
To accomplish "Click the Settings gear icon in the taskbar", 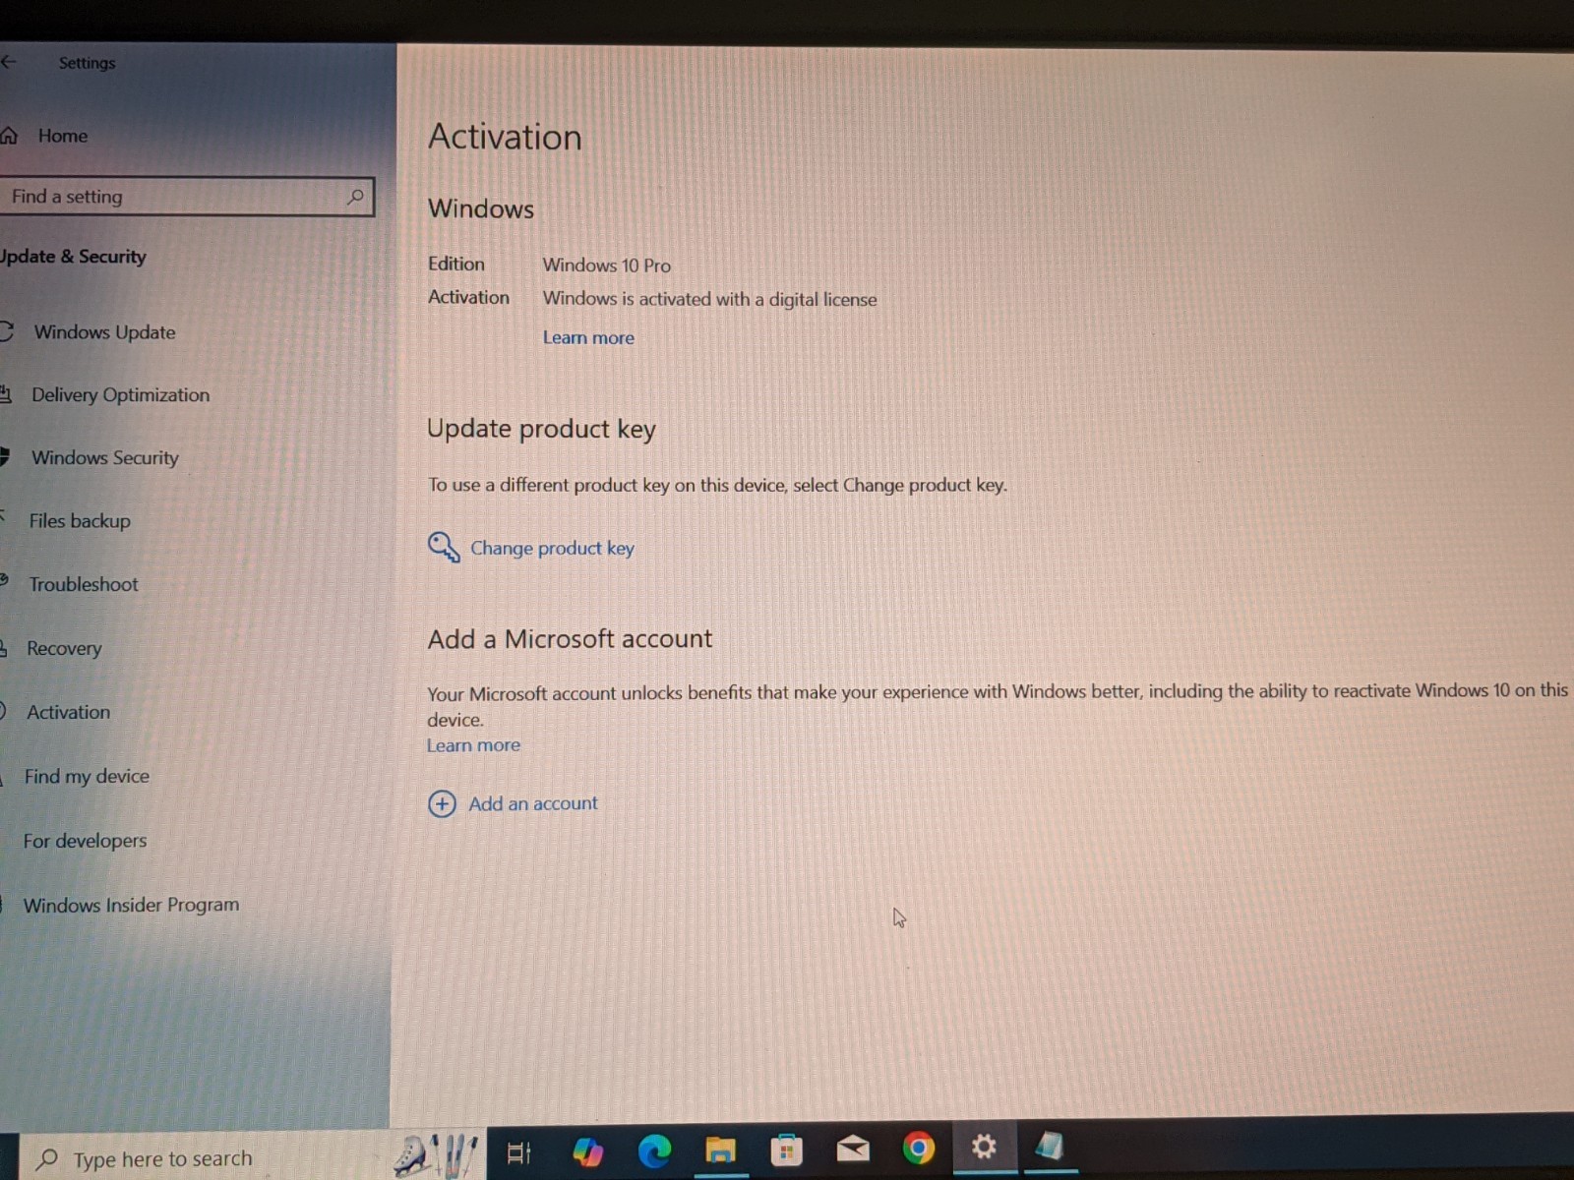I will pos(984,1147).
